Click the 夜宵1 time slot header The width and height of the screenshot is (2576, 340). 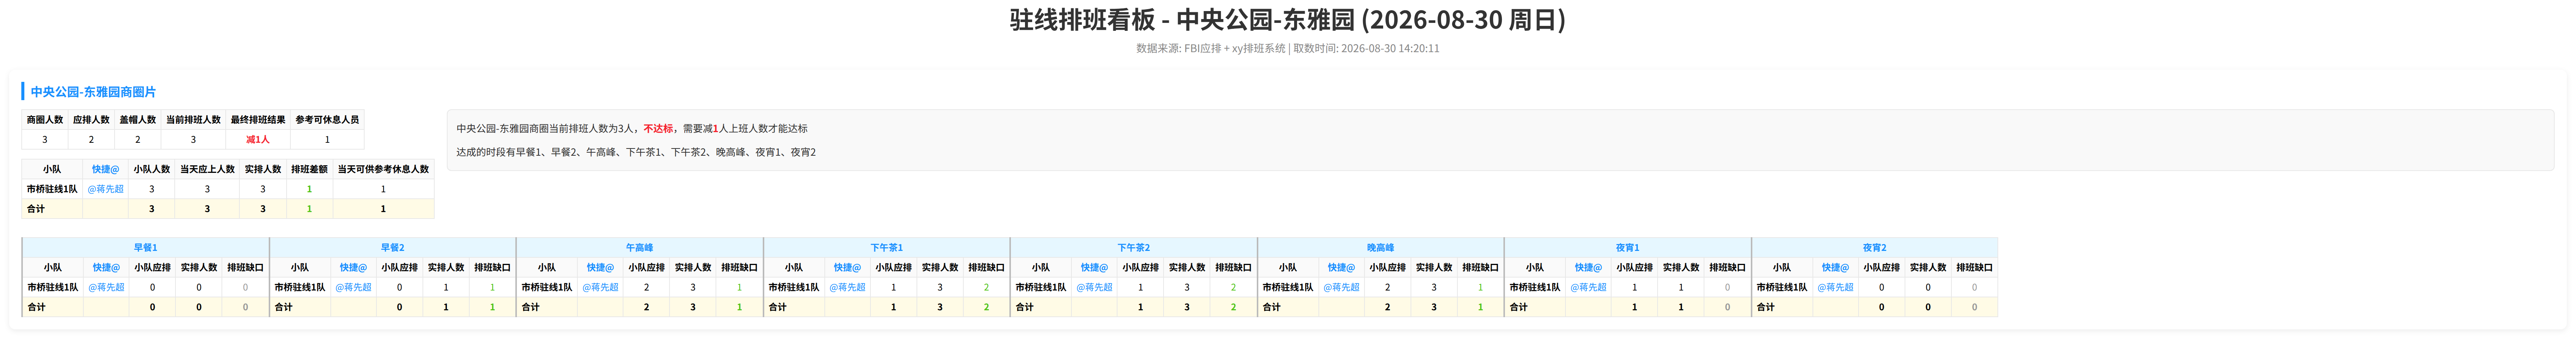tap(1627, 248)
